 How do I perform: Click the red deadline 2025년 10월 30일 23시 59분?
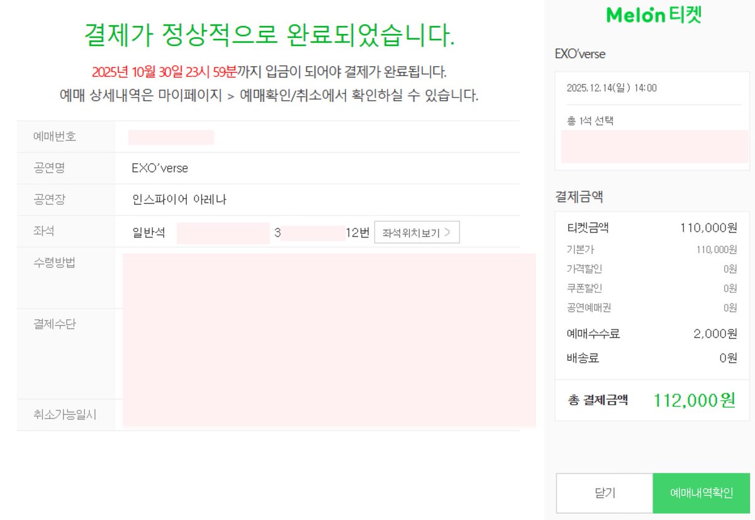click(165, 72)
